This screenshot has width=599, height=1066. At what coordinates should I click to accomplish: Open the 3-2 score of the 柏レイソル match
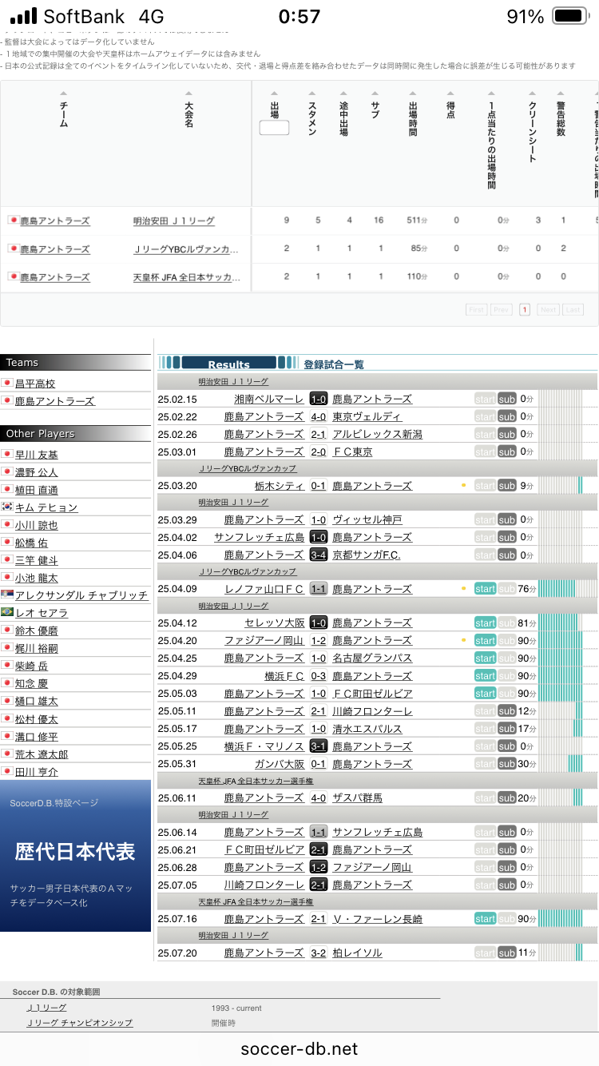[318, 953]
